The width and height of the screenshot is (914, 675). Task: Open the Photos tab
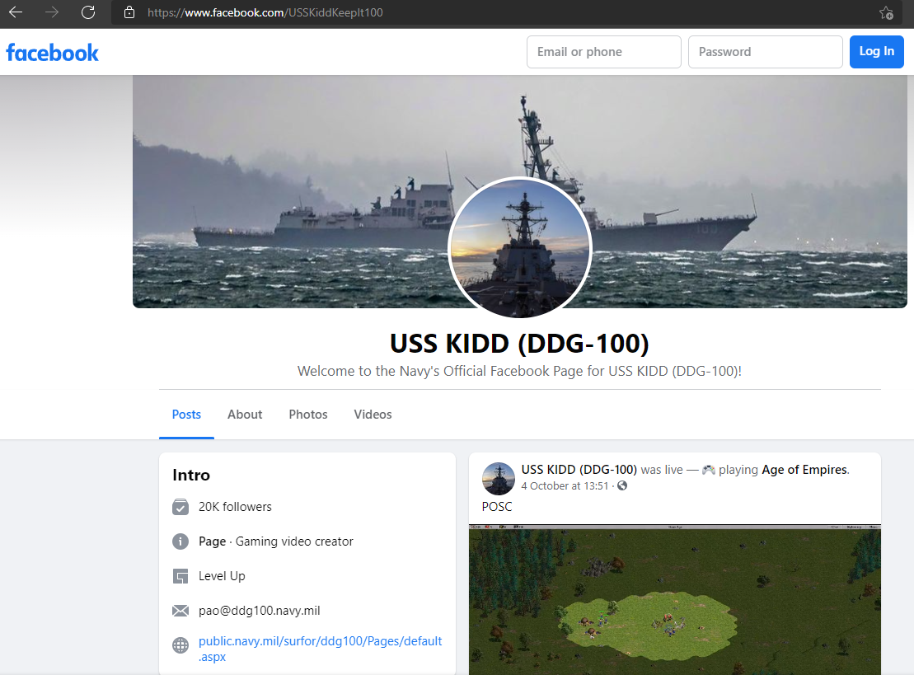308,415
